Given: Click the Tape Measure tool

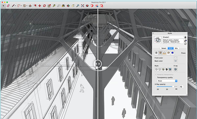Looking at the screenshot, I should tap(54, 6).
